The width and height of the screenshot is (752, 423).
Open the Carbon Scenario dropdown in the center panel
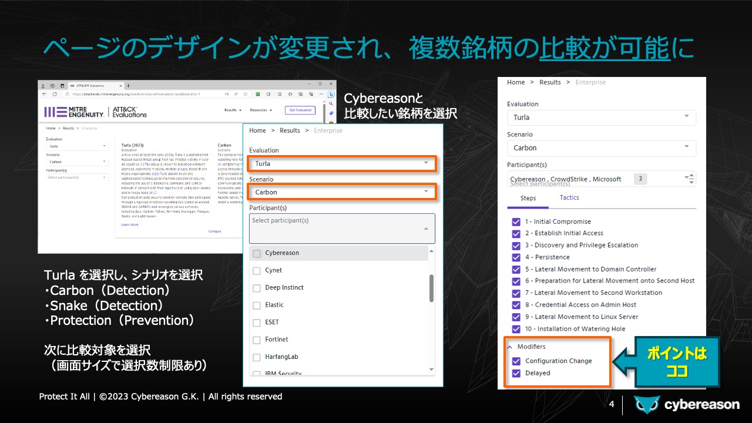(342, 192)
